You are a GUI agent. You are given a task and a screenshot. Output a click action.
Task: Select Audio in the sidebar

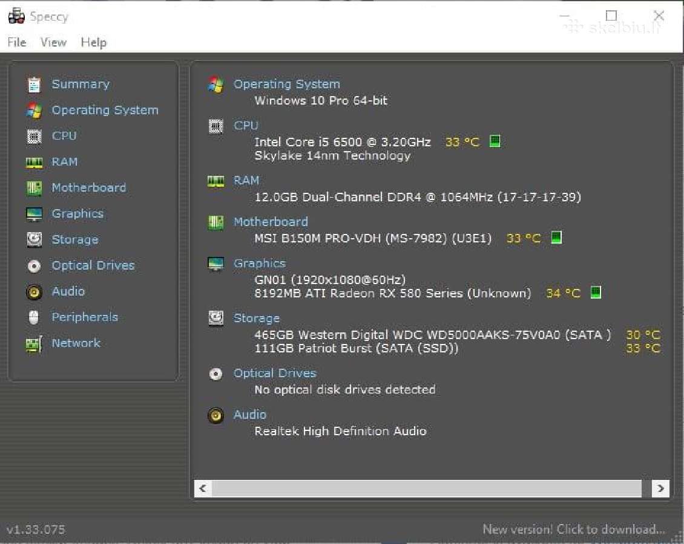(68, 291)
